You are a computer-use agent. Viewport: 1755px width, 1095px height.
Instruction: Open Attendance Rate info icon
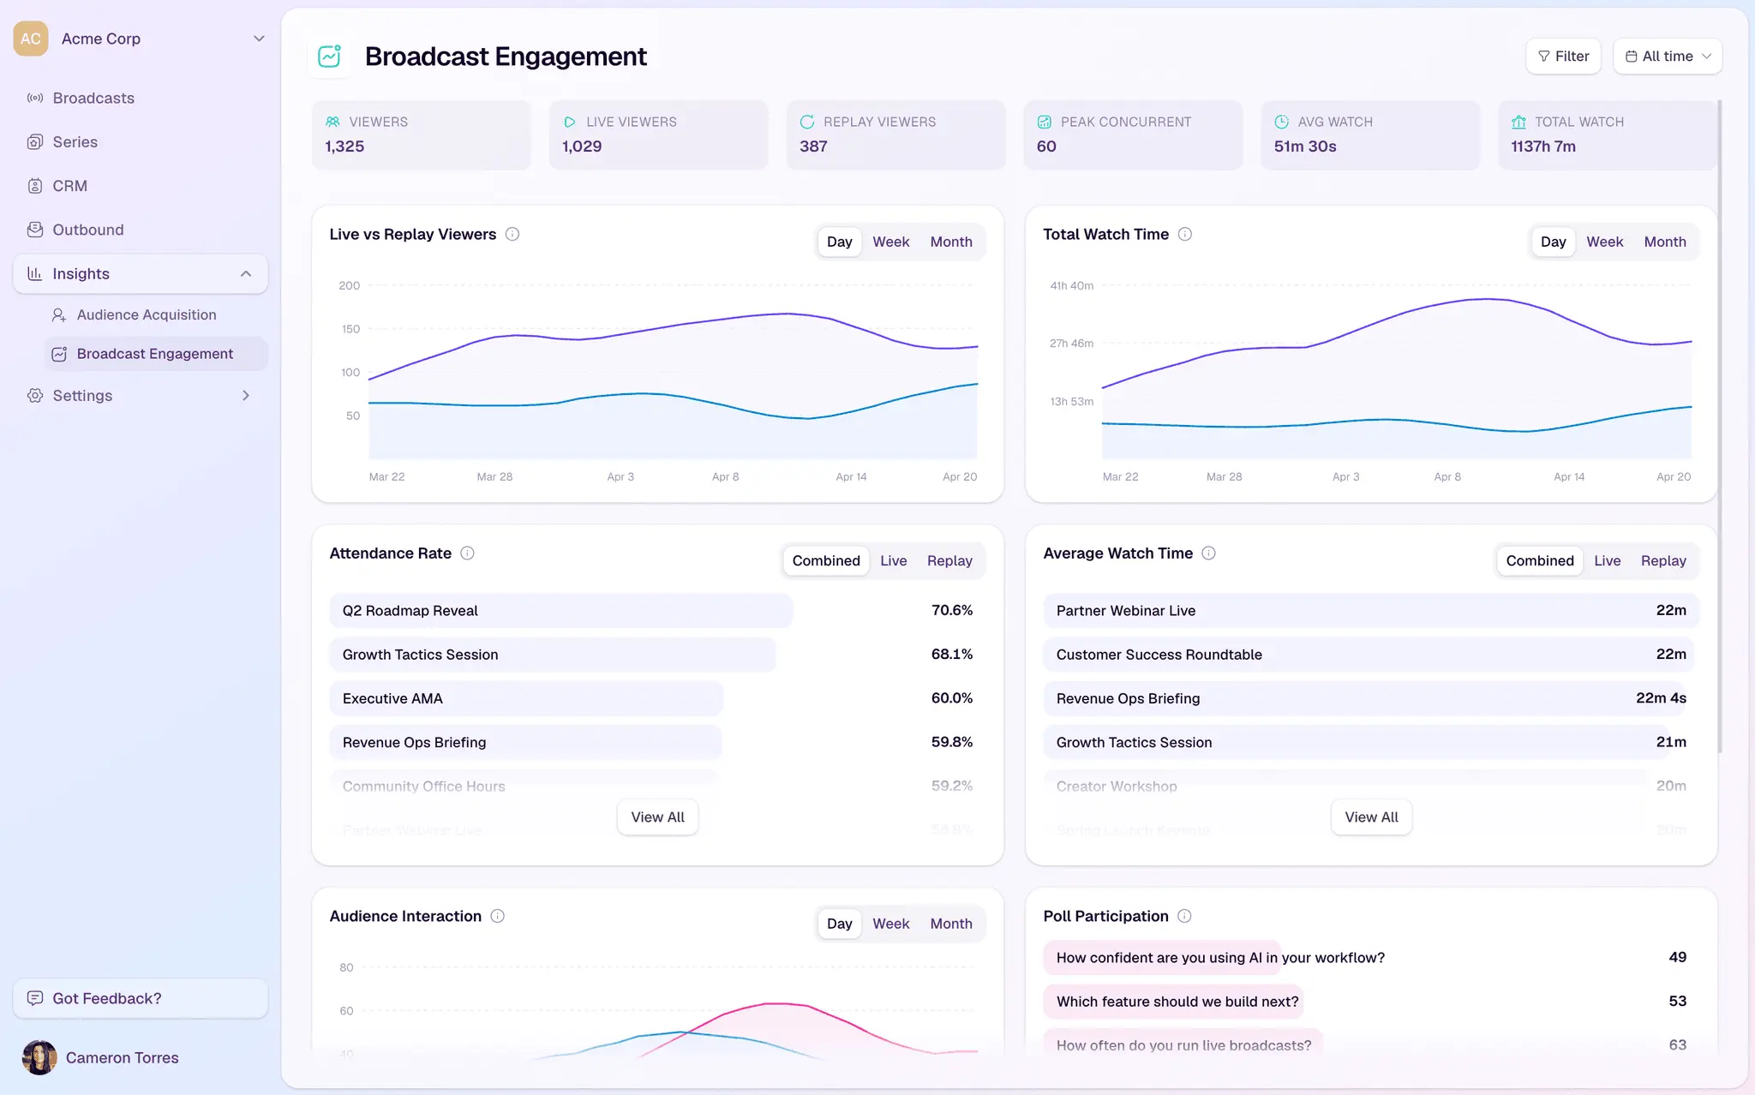coord(467,553)
